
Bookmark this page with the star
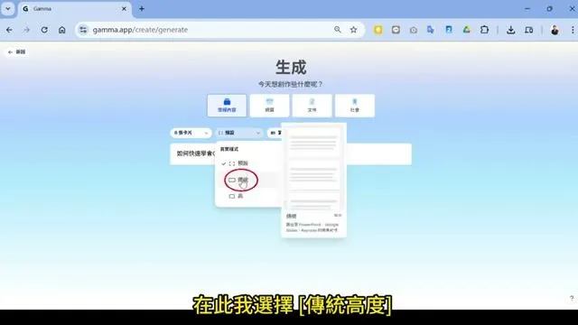click(x=353, y=30)
